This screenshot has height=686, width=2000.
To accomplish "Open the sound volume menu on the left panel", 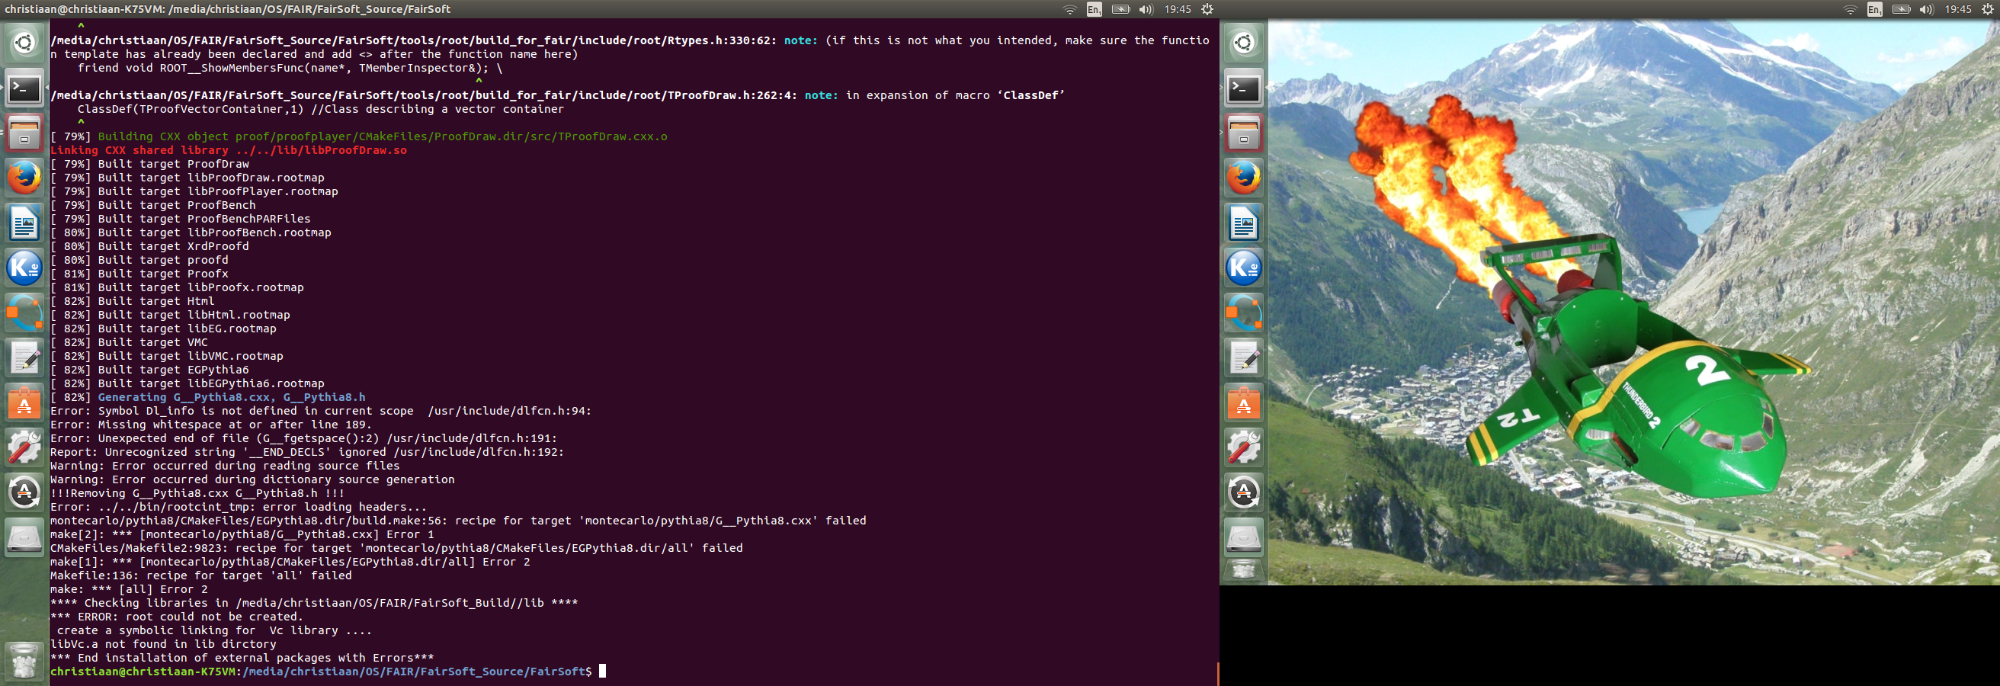I will [x=1146, y=9].
